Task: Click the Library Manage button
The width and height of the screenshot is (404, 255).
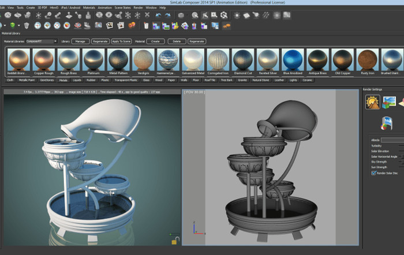Action: coord(81,42)
